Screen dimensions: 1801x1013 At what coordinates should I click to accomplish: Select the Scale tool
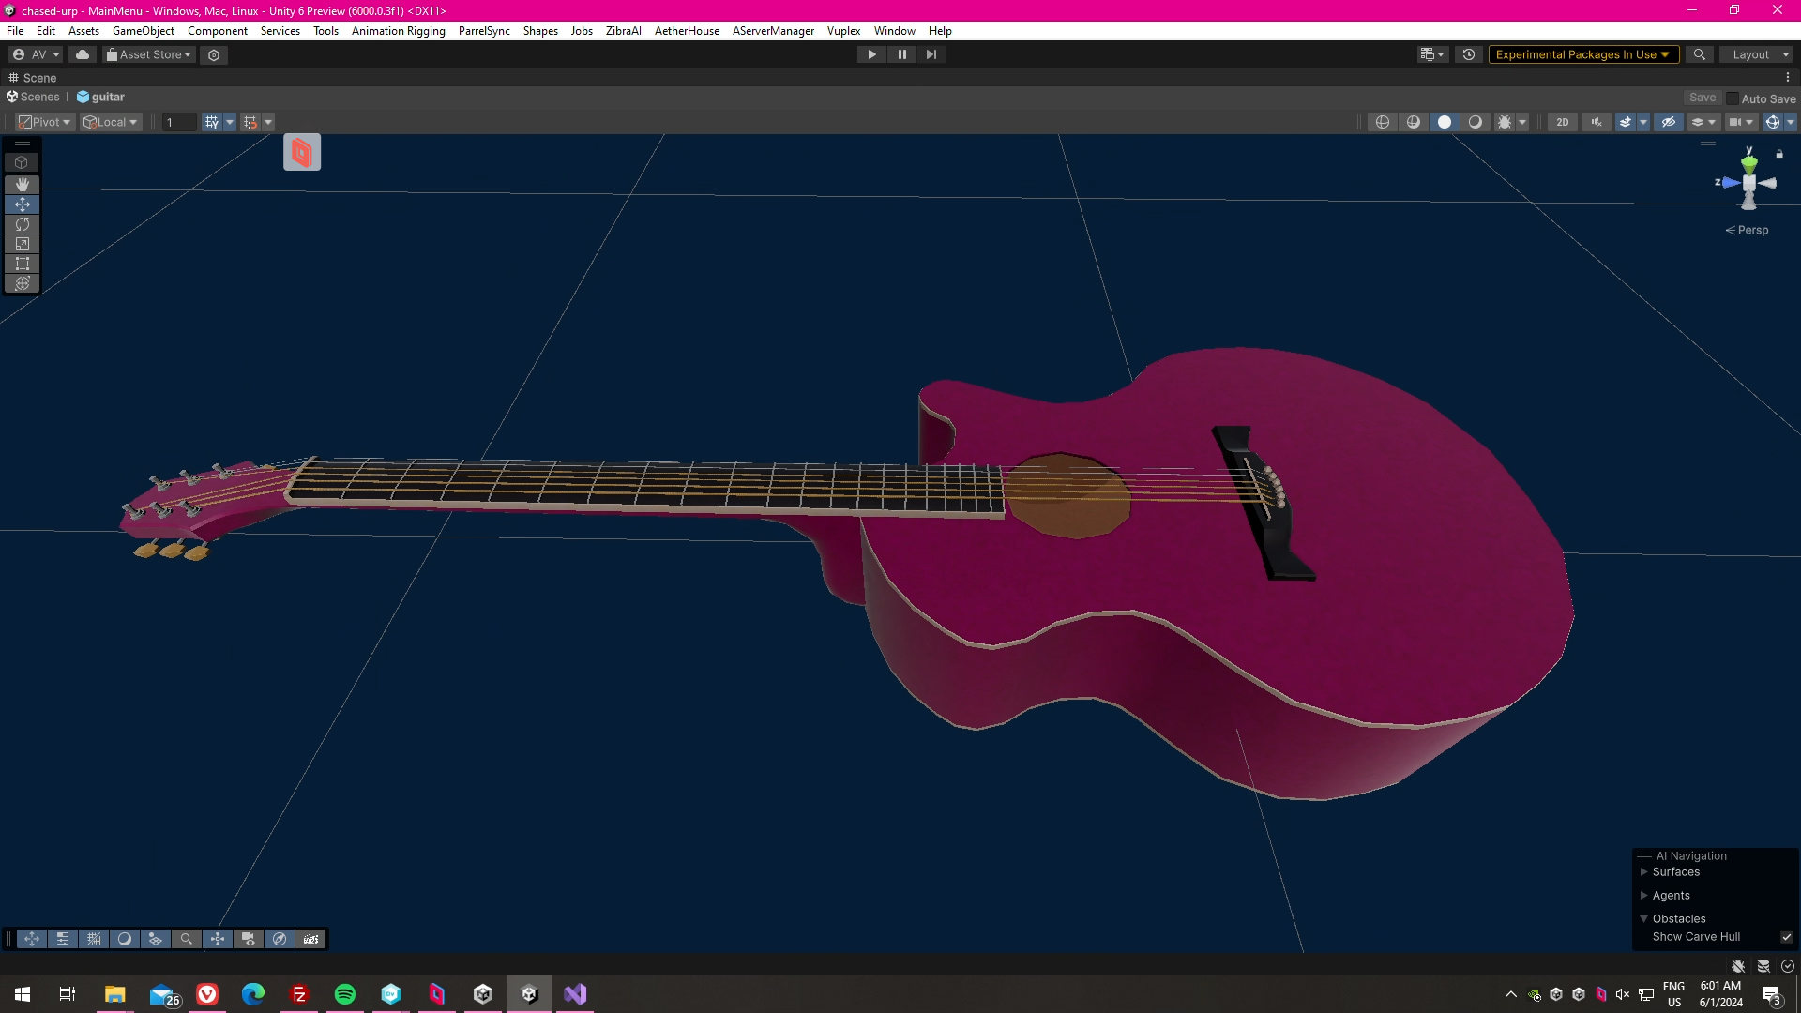click(23, 244)
